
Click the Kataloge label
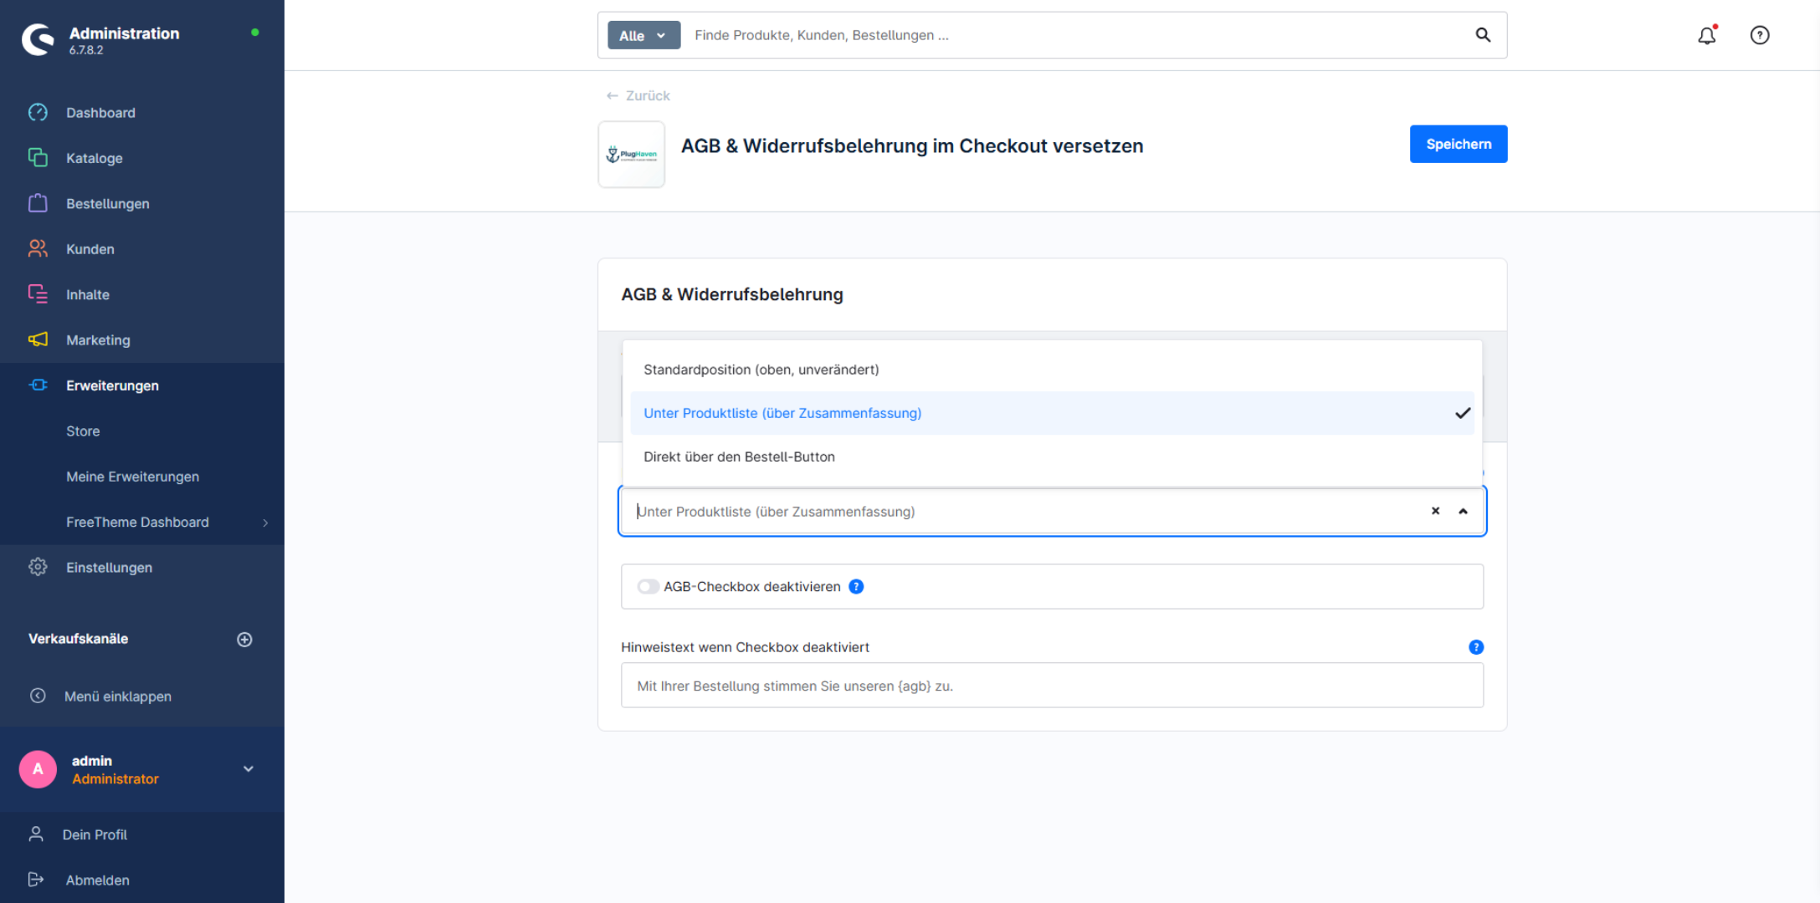point(95,158)
